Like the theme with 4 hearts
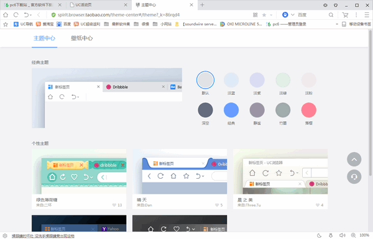 click(318, 205)
